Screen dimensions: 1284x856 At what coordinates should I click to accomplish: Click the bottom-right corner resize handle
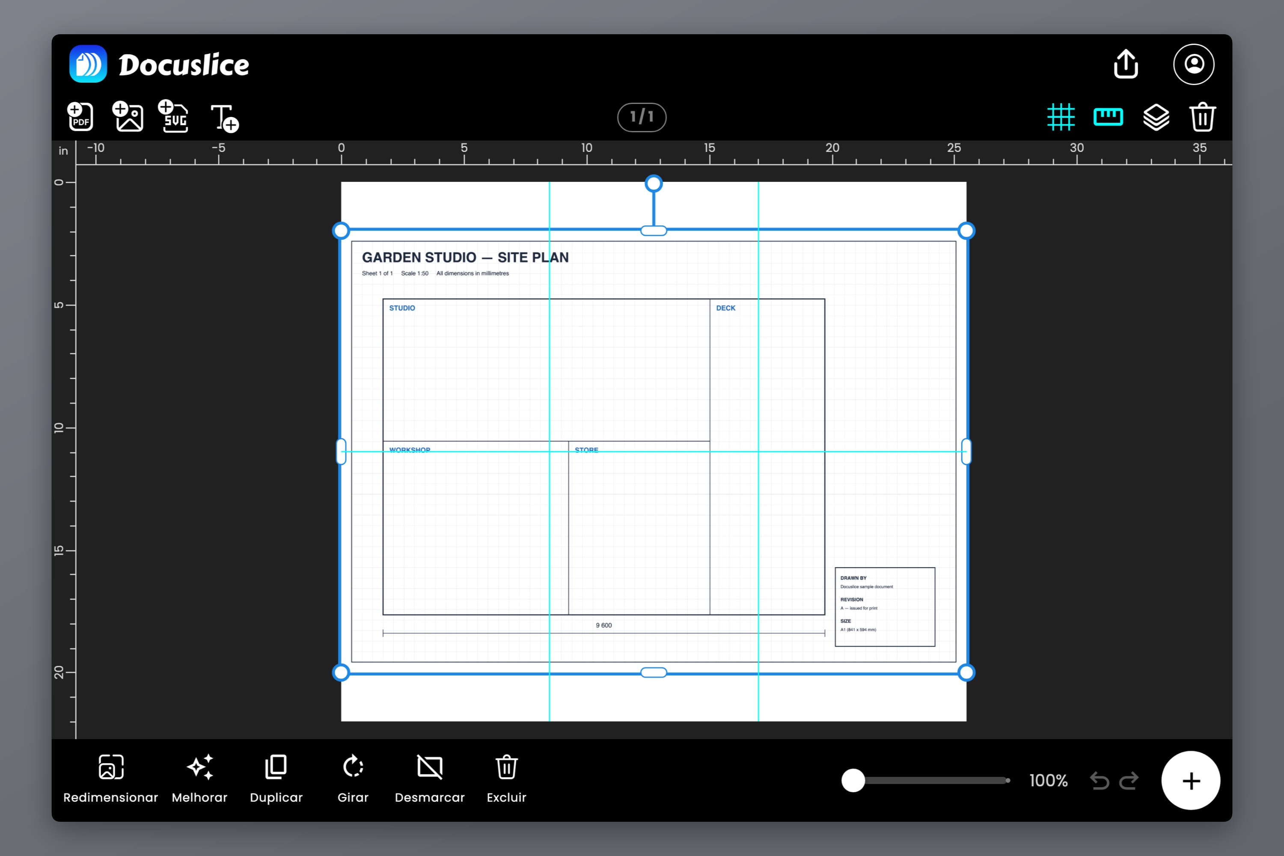click(x=966, y=672)
